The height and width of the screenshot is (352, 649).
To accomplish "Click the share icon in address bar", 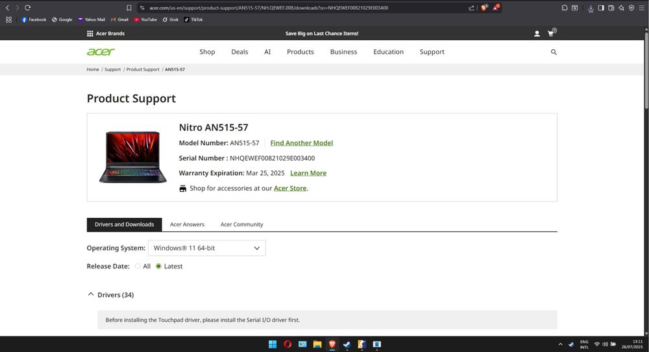I will [x=471, y=7].
